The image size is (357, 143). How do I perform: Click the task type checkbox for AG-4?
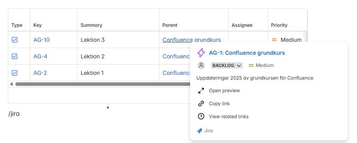(x=15, y=56)
